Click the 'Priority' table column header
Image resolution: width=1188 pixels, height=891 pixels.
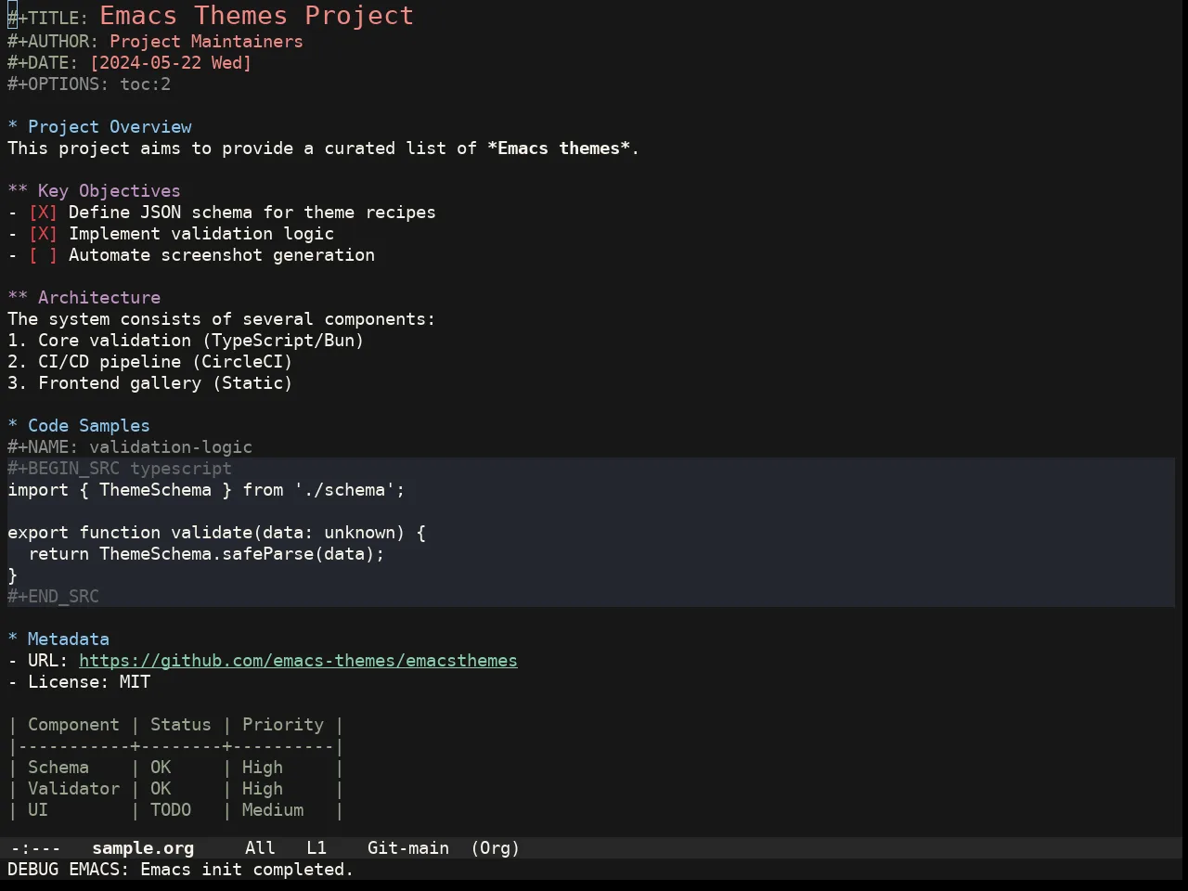[x=283, y=725]
